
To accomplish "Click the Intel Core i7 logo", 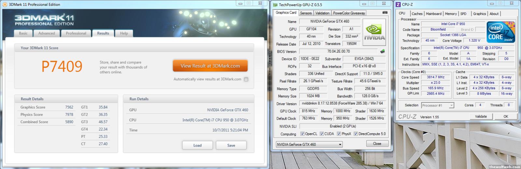I will click(500, 32).
